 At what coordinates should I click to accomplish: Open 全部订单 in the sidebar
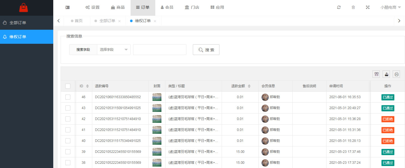(x=27, y=23)
